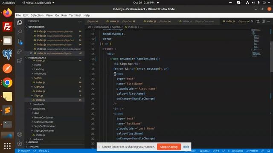The height and width of the screenshot is (153, 273).
Task: Open the File menu
Action: tap(18, 15)
